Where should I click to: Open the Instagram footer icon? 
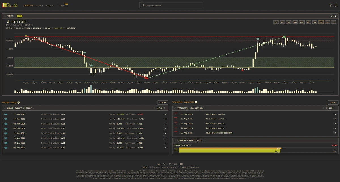(176, 164)
